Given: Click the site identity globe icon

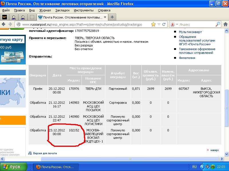Looking at the screenshot, I should click(19, 25).
